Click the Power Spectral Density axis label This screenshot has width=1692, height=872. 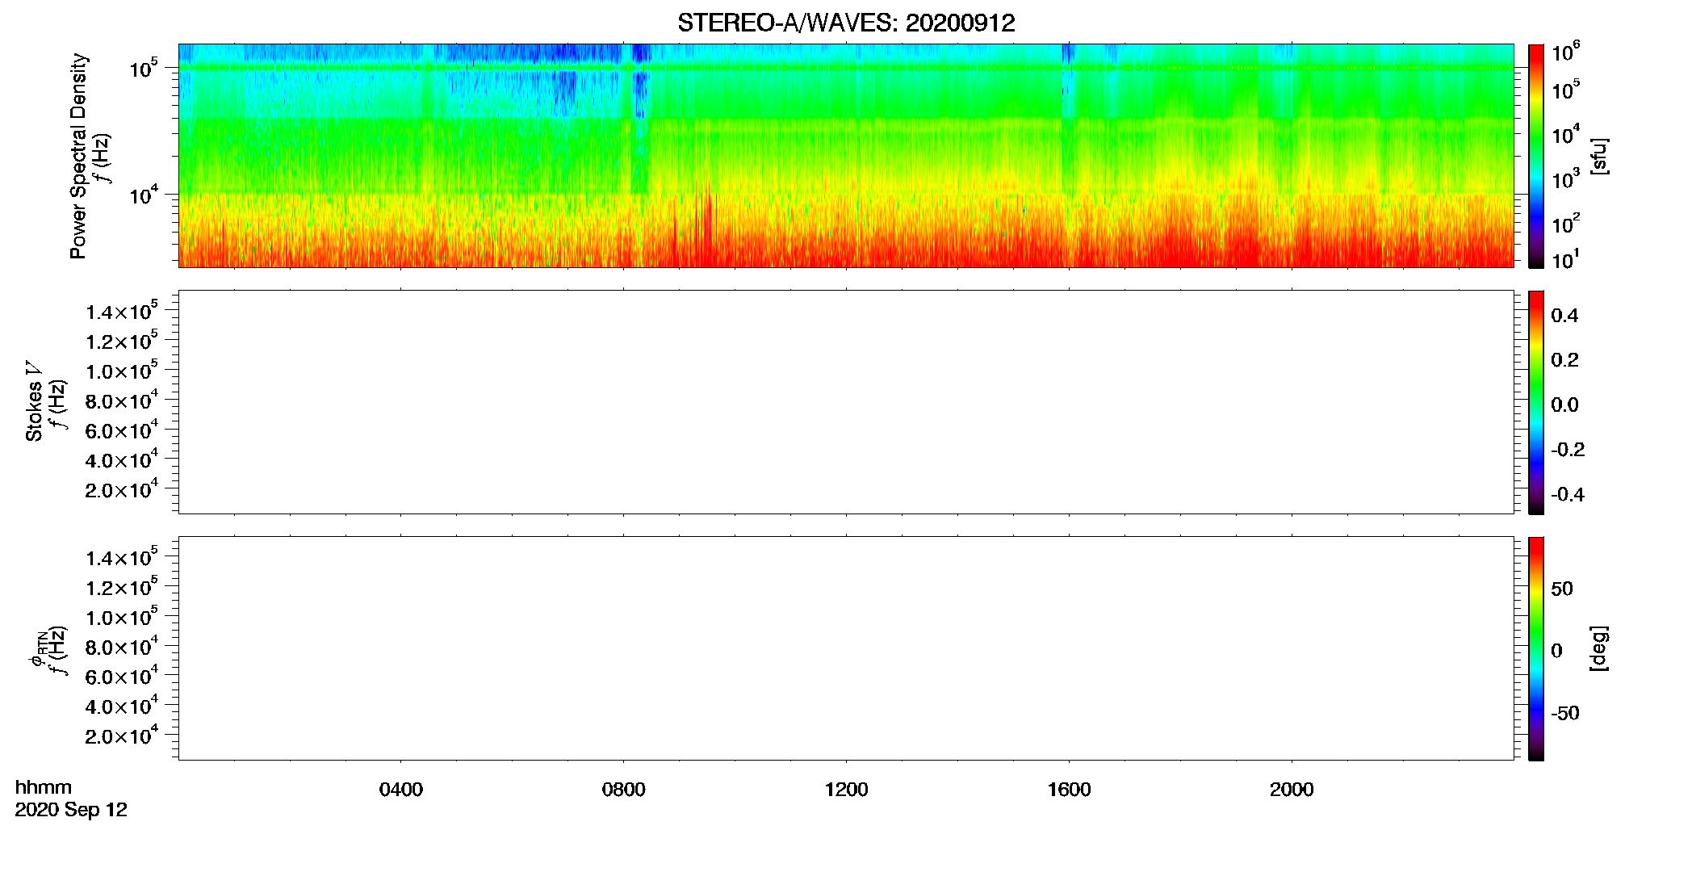click(x=78, y=156)
